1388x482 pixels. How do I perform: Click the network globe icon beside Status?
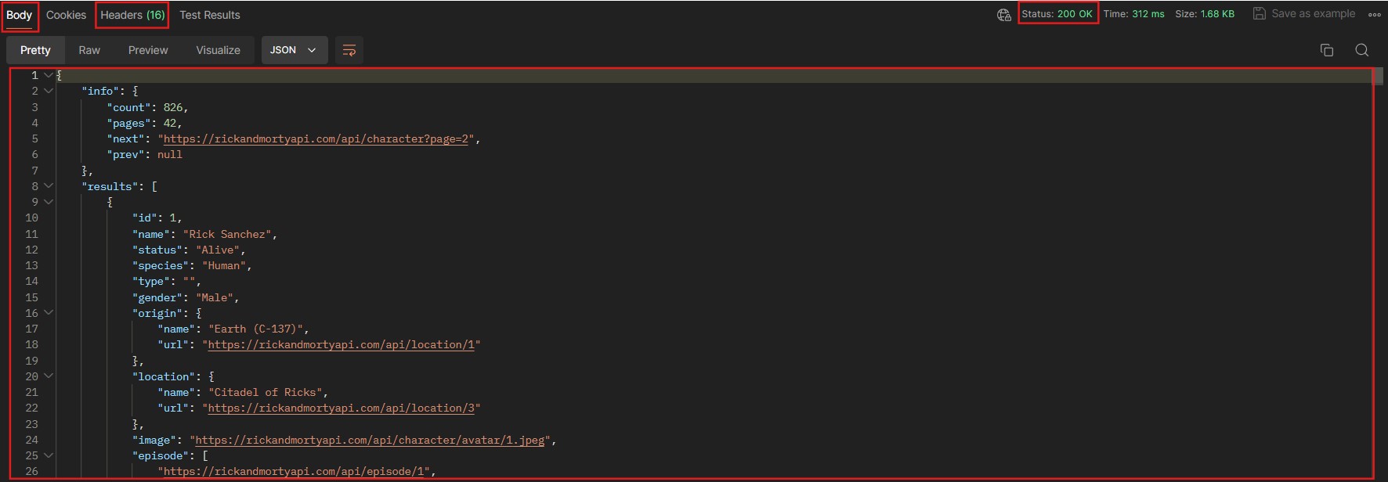pyautogui.click(x=1003, y=15)
